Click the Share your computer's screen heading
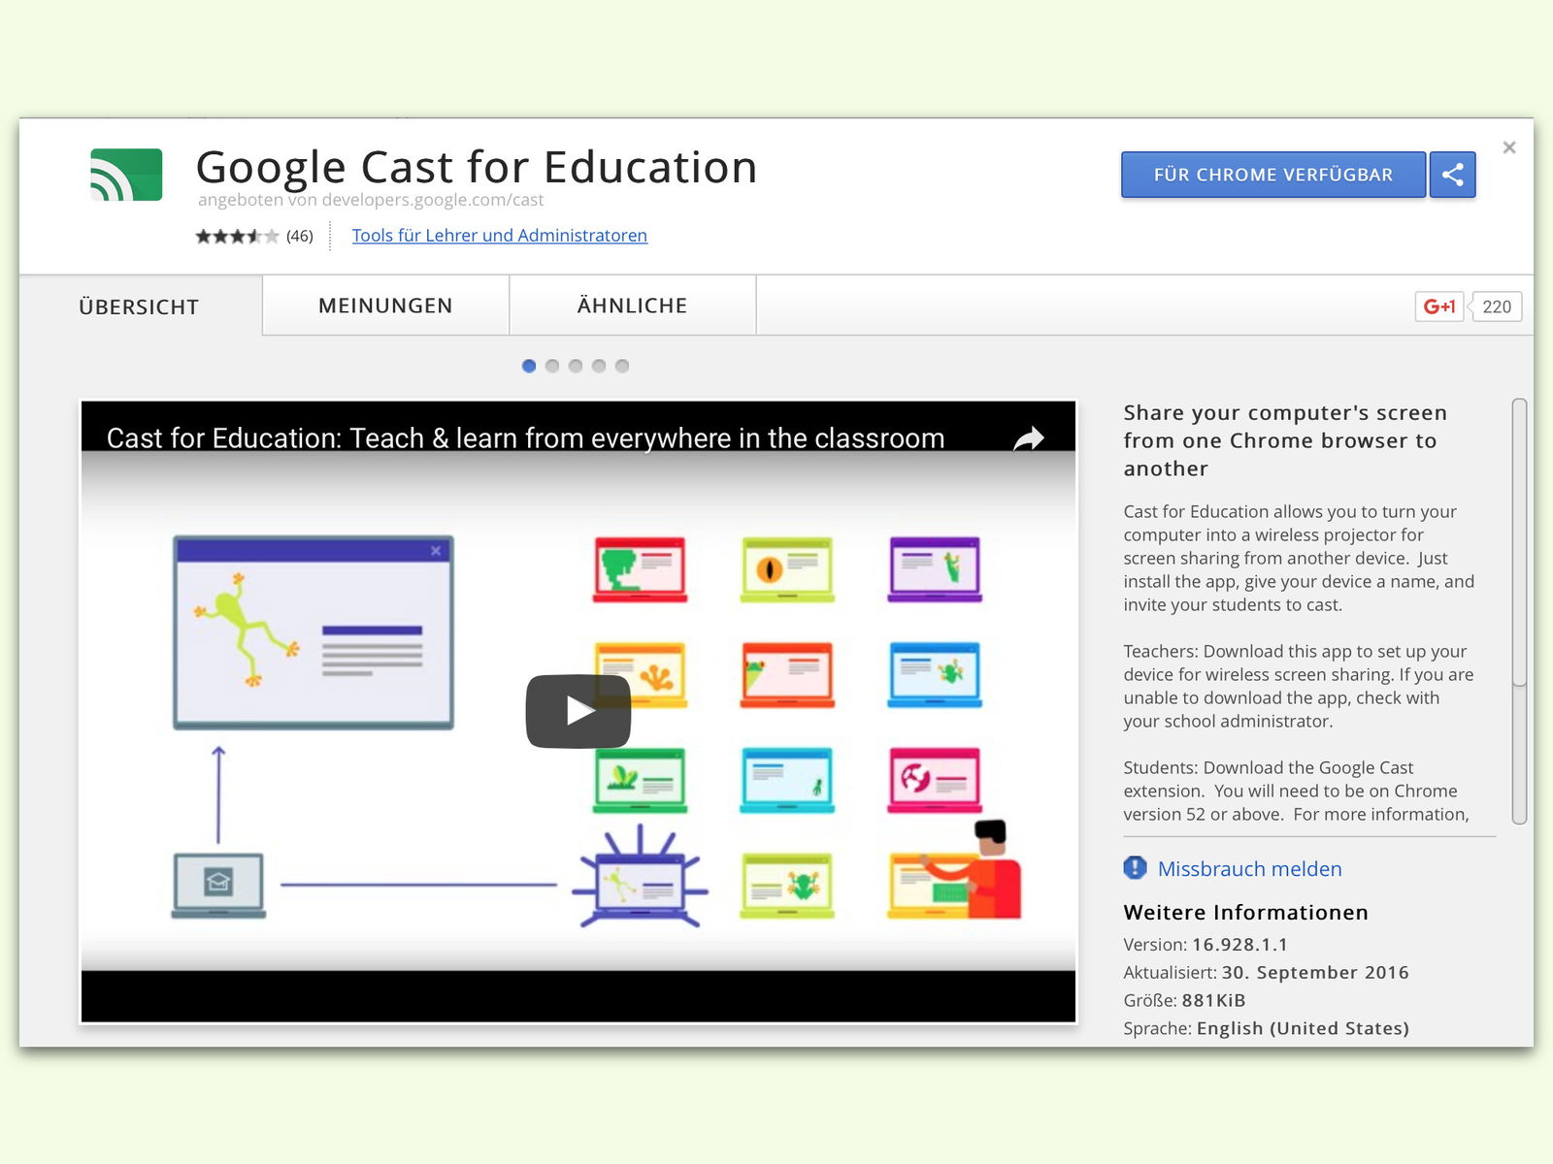Image resolution: width=1553 pixels, height=1164 pixels. [x=1285, y=440]
